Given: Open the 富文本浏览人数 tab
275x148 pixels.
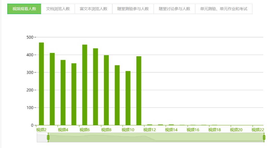Looking at the screenshot, I should click(93, 9).
